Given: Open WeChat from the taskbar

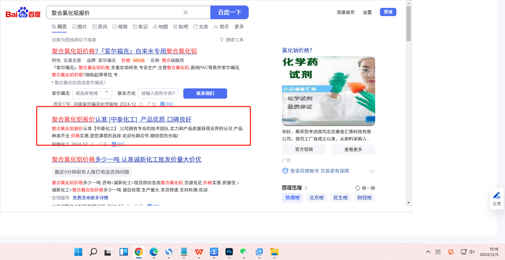Looking at the screenshot, I should pyautogui.click(x=244, y=252).
